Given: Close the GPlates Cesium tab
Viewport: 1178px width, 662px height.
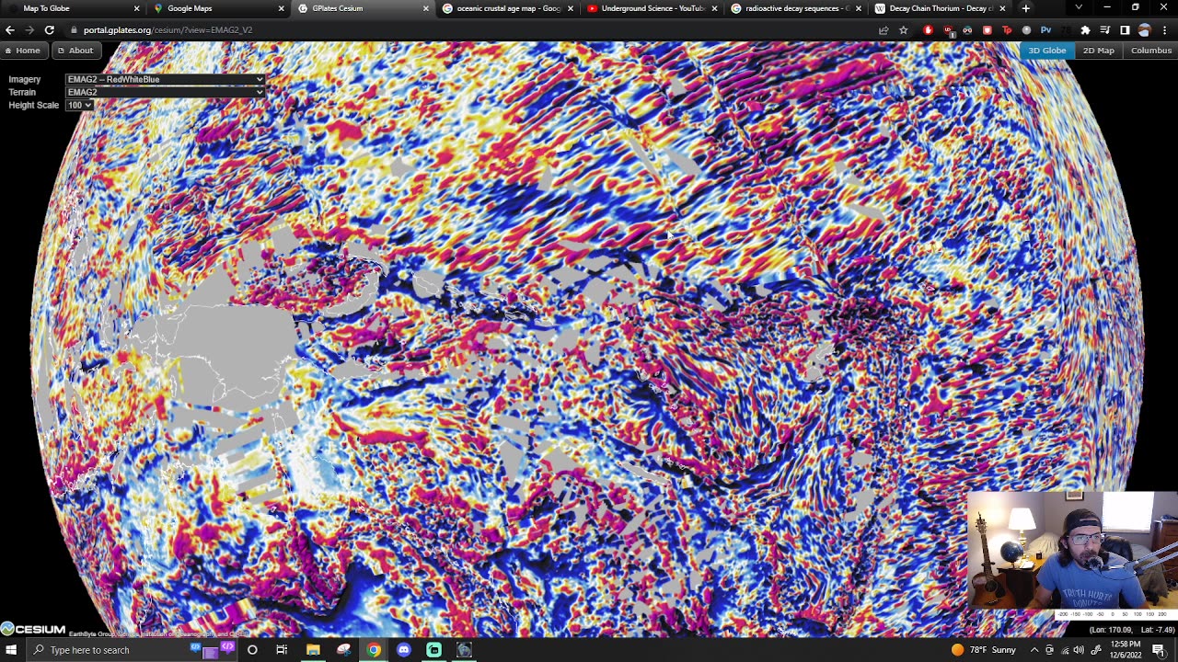Looking at the screenshot, I should [x=425, y=8].
